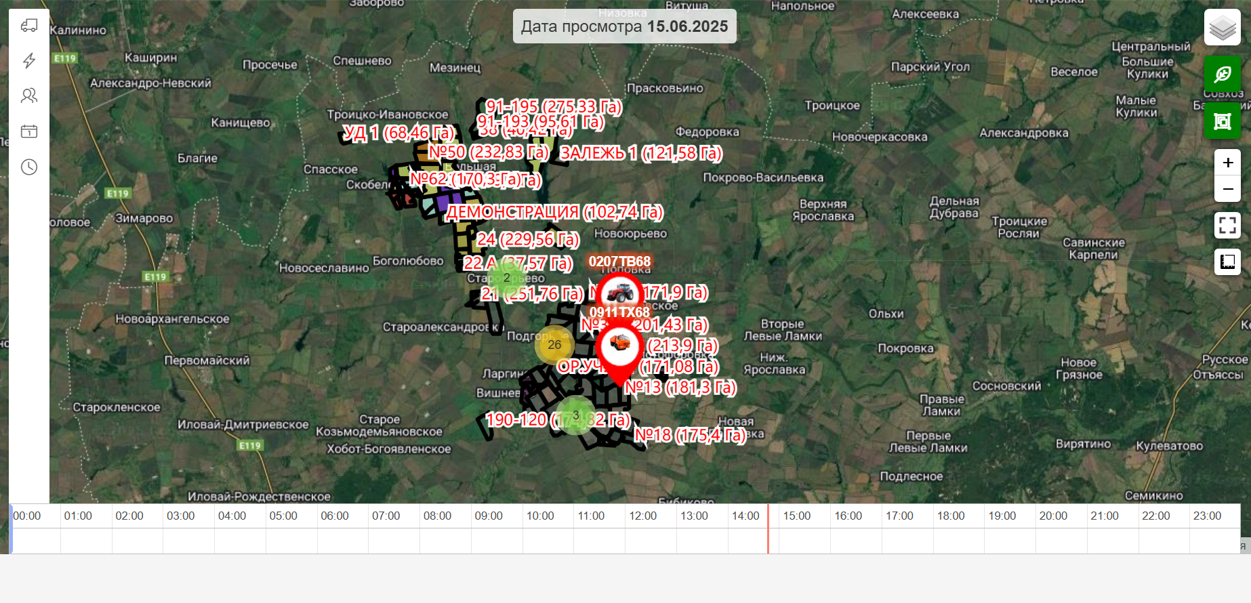Enter fullscreen map mode
Image resolution: width=1251 pixels, height=603 pixels.
[x=1227, y=225]
